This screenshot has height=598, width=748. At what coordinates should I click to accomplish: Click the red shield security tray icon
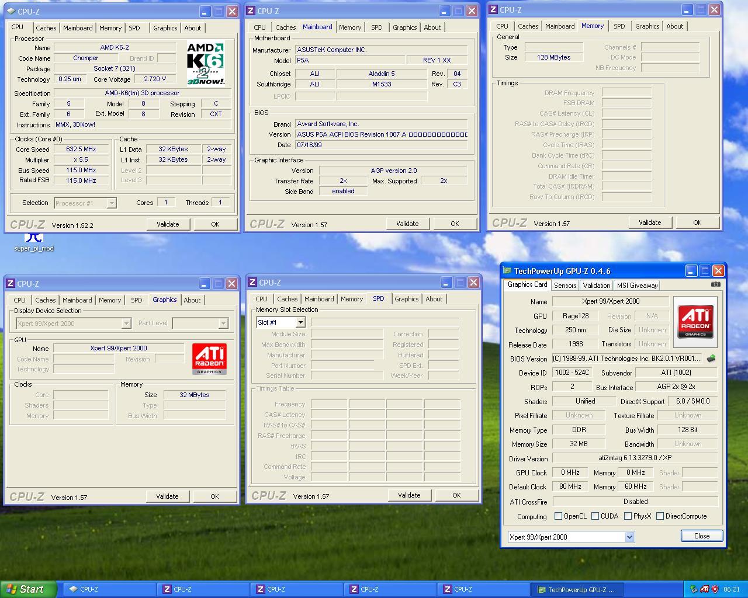pyautogui.click(x=715, y=589)
